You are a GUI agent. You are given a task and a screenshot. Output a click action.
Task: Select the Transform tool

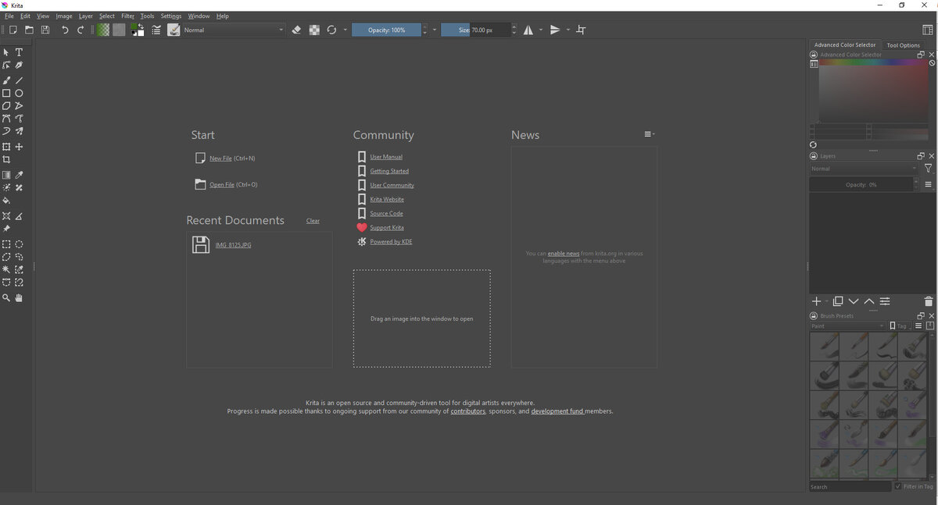[x=6, y=147]
